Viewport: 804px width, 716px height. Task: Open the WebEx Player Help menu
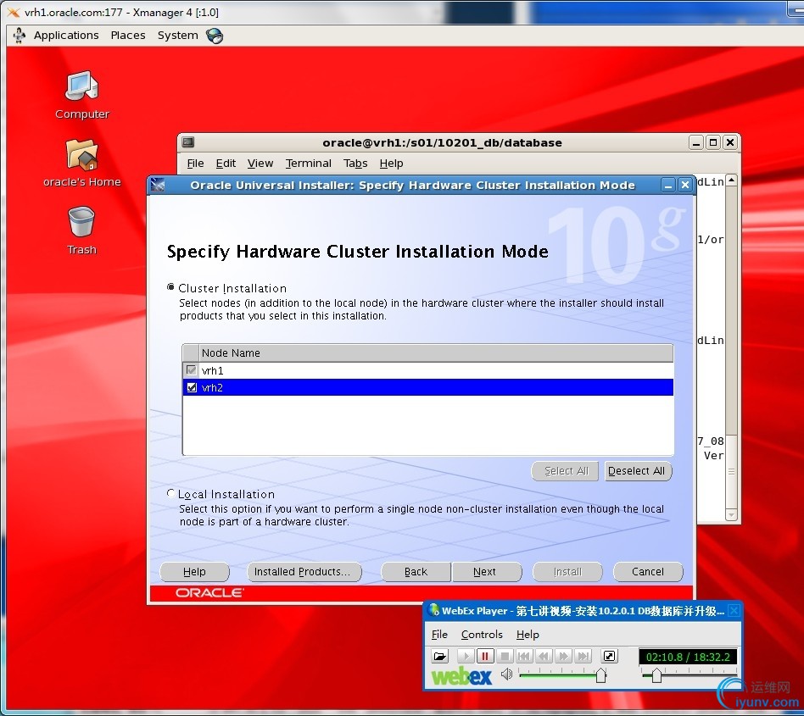[x=528, y=635]
